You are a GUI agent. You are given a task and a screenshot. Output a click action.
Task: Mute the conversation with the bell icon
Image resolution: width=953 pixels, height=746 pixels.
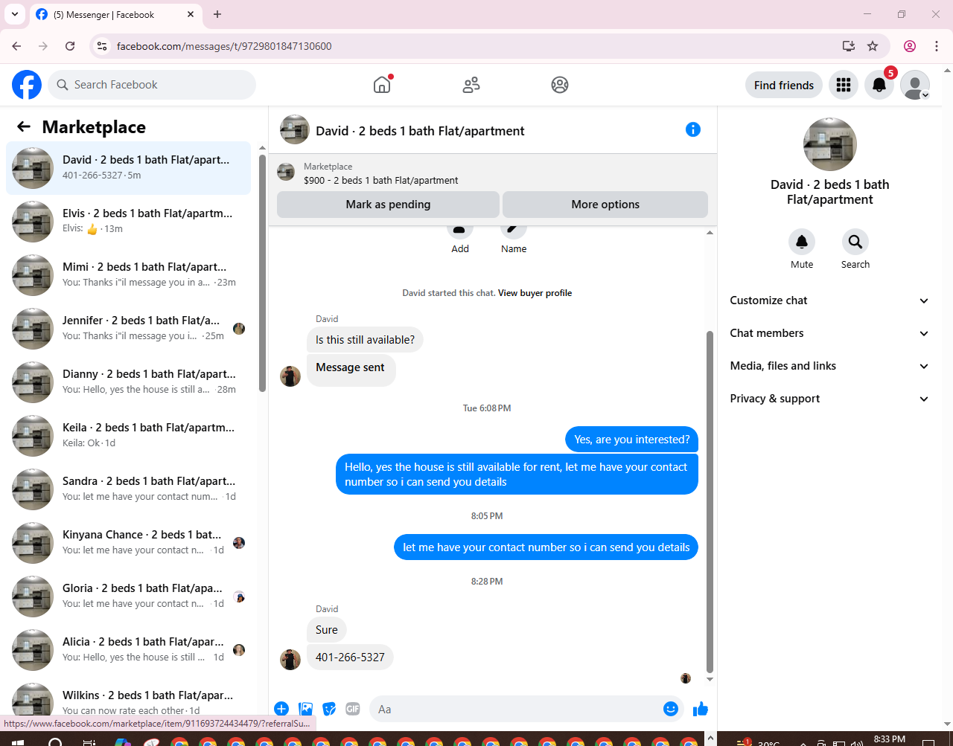point(802,242)
